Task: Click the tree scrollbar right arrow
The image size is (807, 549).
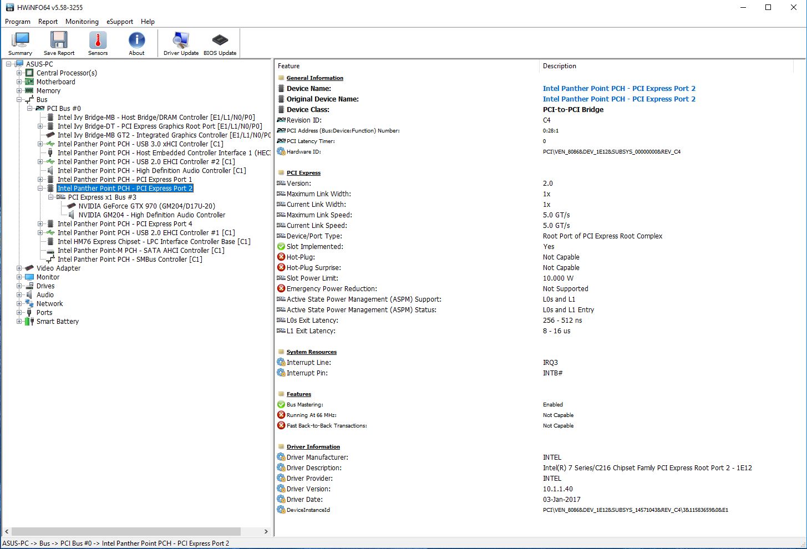Action: pos(266,531)
